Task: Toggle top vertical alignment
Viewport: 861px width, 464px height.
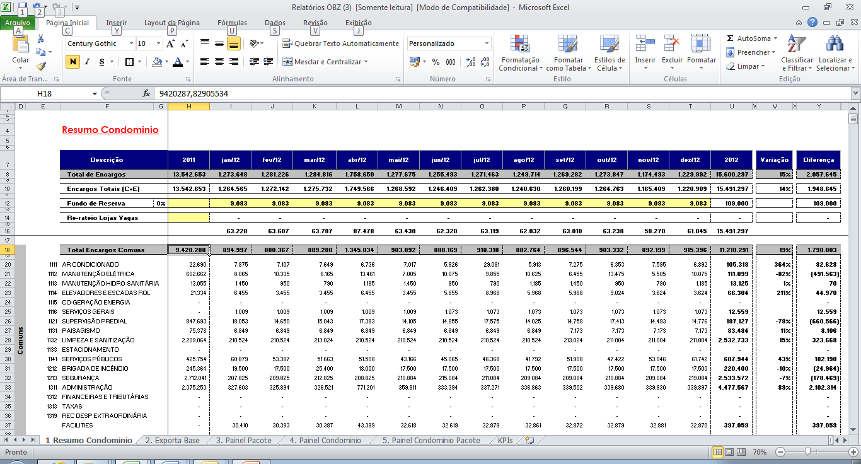Action: [x=204, y=43]
